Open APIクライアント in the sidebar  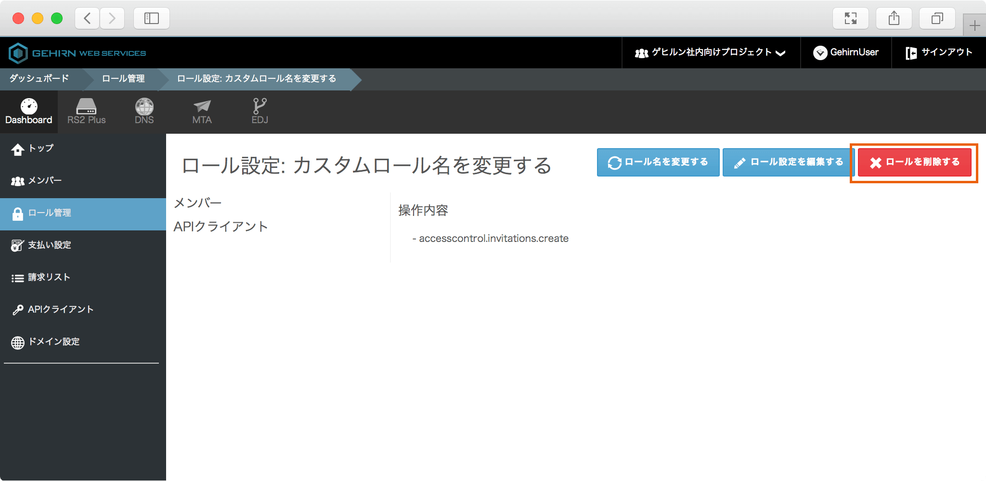(60, 310)
